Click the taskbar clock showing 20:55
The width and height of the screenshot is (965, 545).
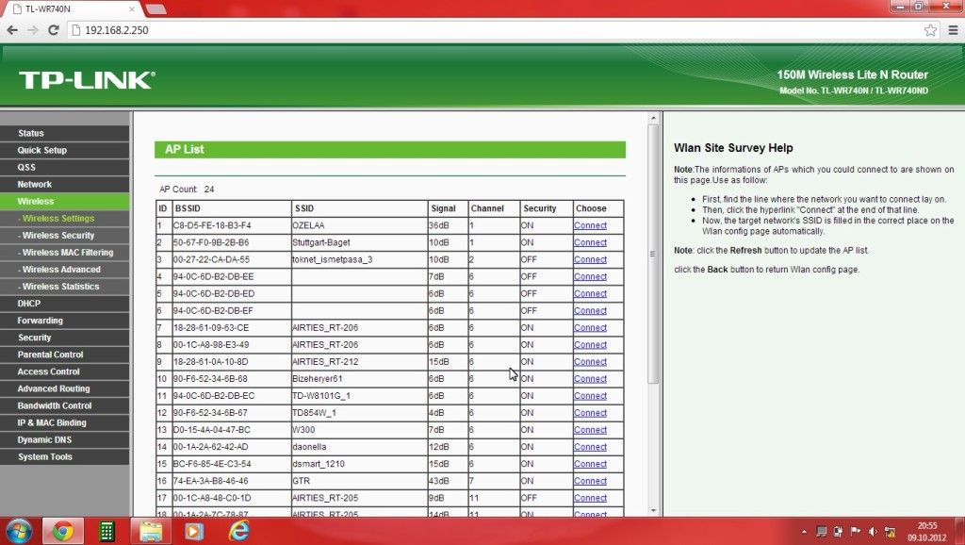click(927, 532)
